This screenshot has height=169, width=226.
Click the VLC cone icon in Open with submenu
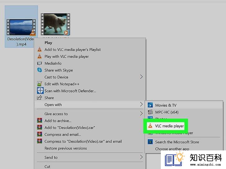click(x=150, y=126)
